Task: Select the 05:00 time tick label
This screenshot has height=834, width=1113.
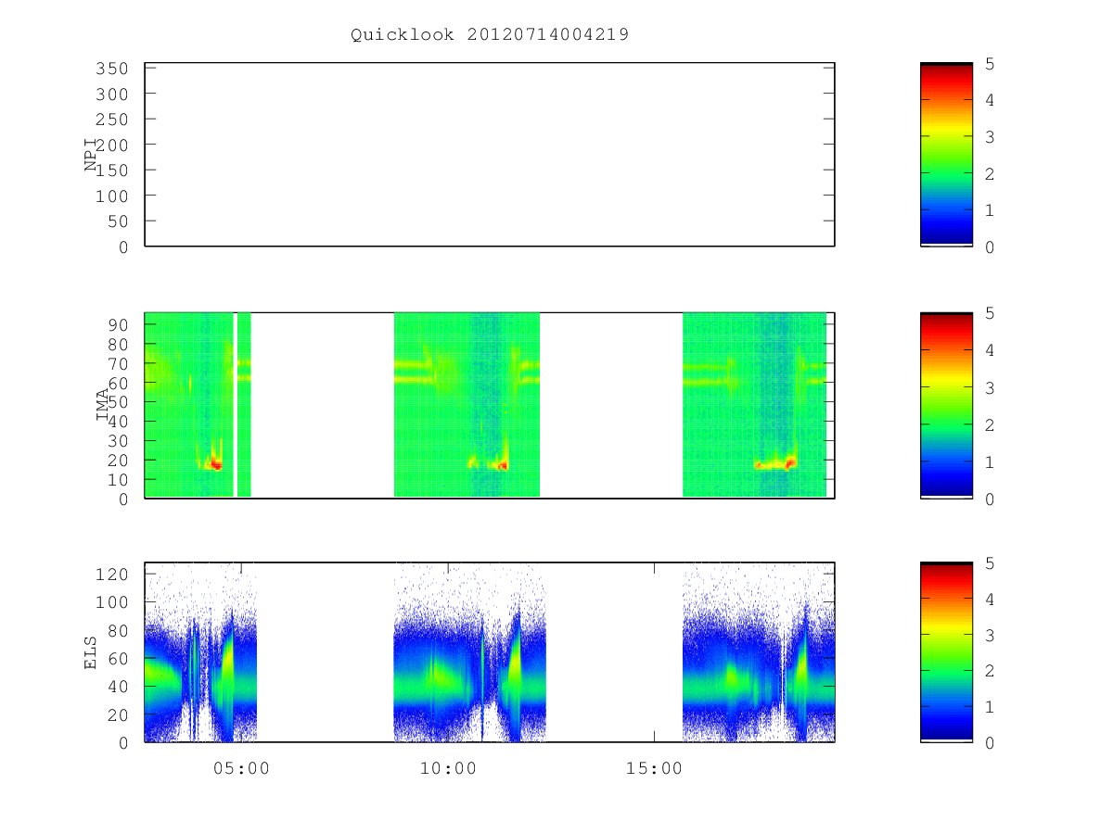Action: click(x=241, y=768)
